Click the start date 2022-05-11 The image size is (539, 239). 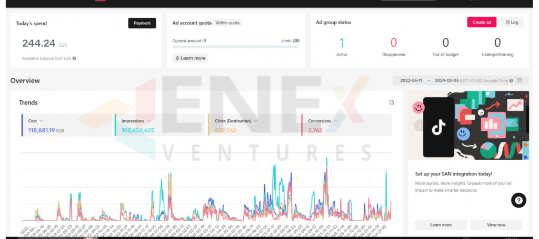pyautogui.click(x=411, y=80)
